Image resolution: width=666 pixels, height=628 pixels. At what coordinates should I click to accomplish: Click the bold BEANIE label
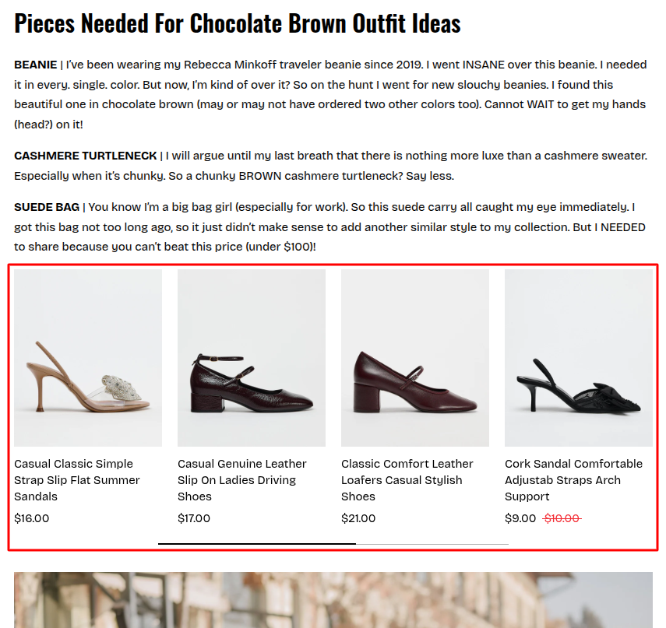pyautogui.click(x=35, y=65)
